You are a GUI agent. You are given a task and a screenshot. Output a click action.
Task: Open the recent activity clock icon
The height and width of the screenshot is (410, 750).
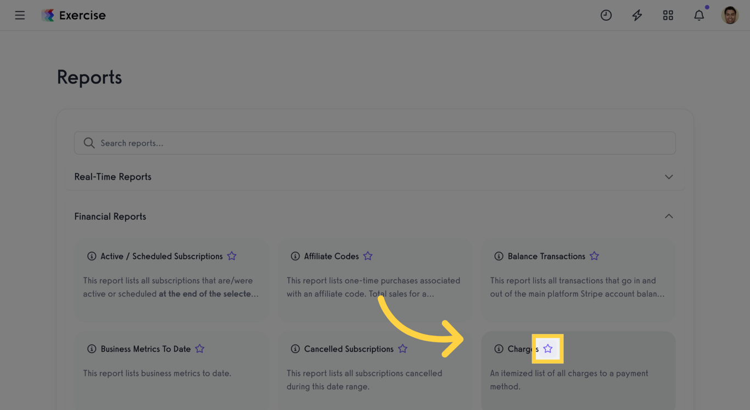[x=606, y=15]
